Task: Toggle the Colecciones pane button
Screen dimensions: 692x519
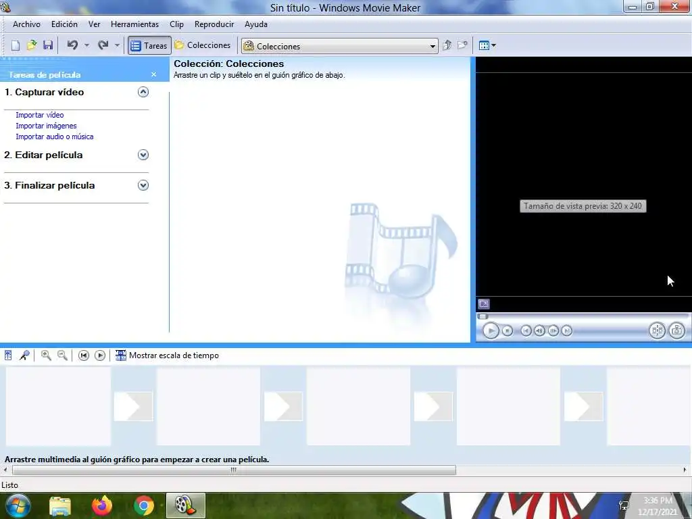Action: [x=203, y=45]
